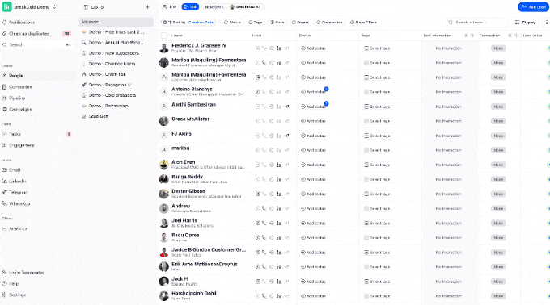Click the plus icon next to LISTS
This screenshot has width=550, height=305.
[x=148, y=7]
